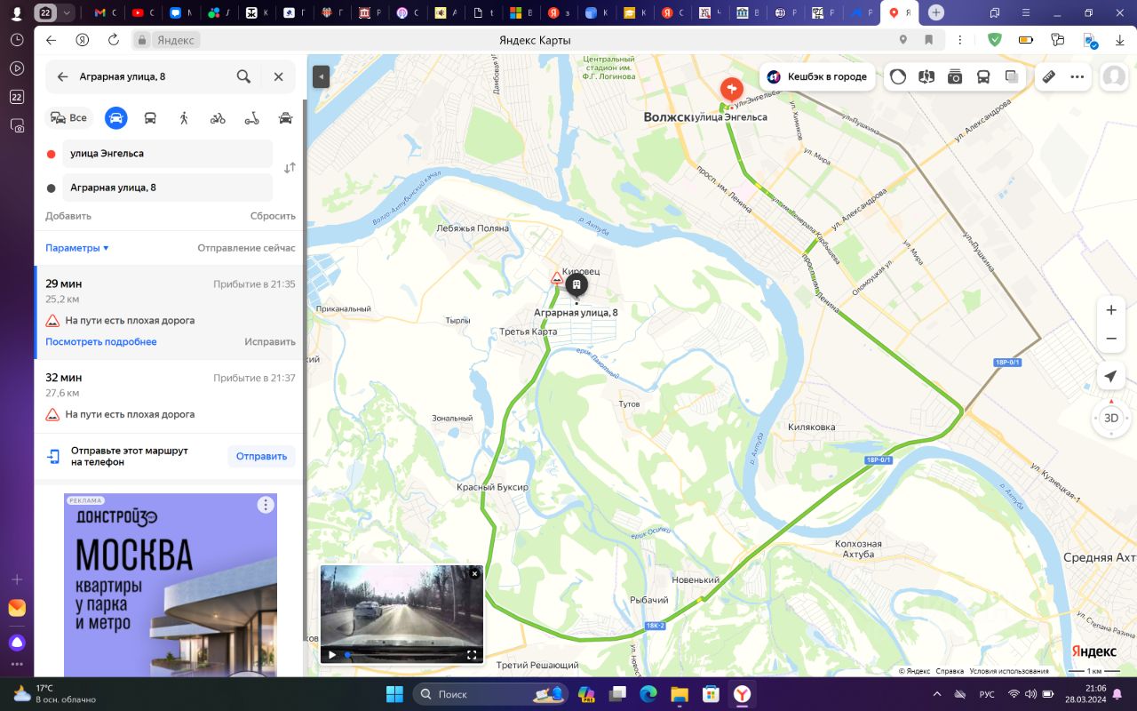Click the my location arrow button
This screenshot has width=1137, height=711.
pos(1110,376)
